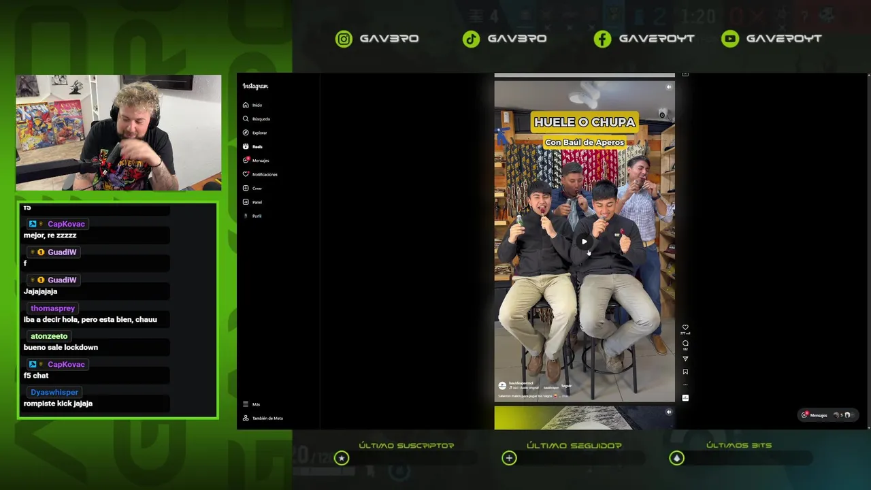Click username Dyaswhisper in chat
The image size is (871, 490).
tap(54, 392)
